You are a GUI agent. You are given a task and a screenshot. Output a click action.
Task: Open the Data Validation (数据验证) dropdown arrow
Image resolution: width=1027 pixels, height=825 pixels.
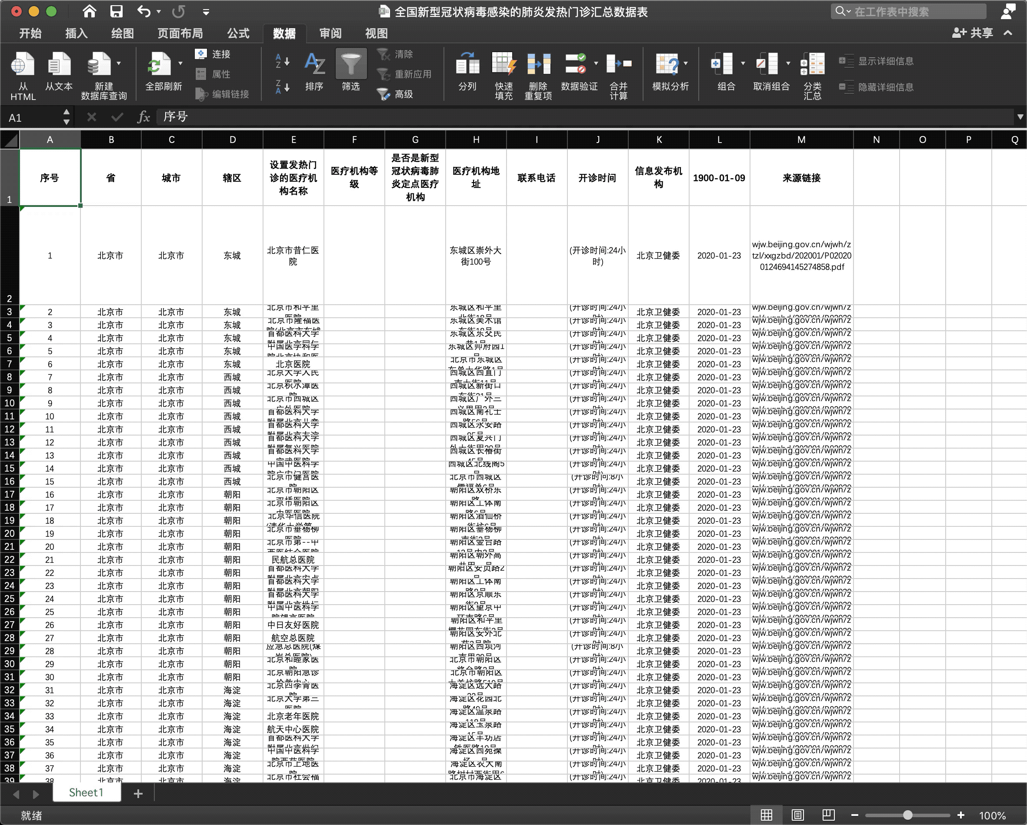(596, 63)
